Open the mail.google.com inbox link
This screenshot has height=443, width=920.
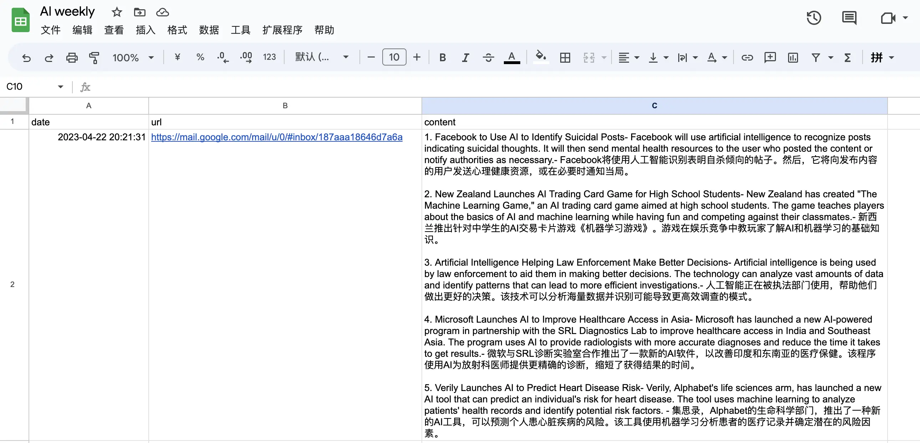[x=276, y=137]
